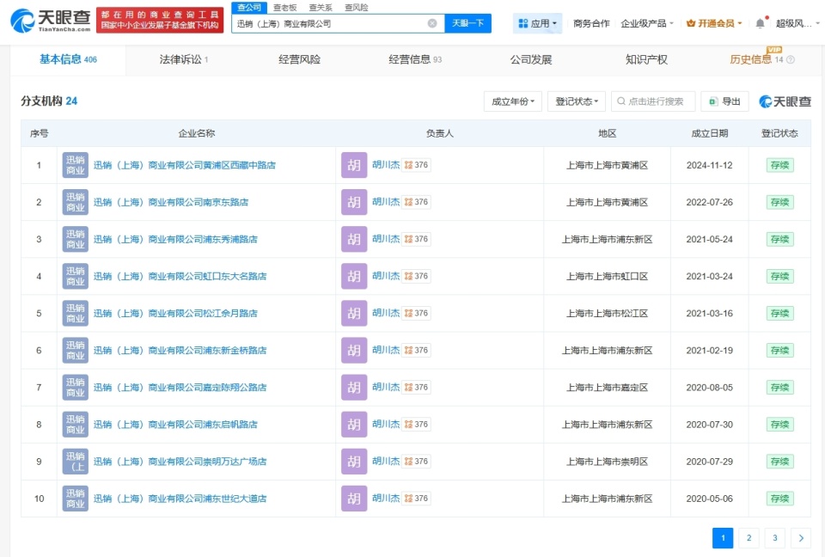Expand the 企业级产品 dropdown in top navigation
The height and width of the screenshot is (557, 825).
pos(645,23)
